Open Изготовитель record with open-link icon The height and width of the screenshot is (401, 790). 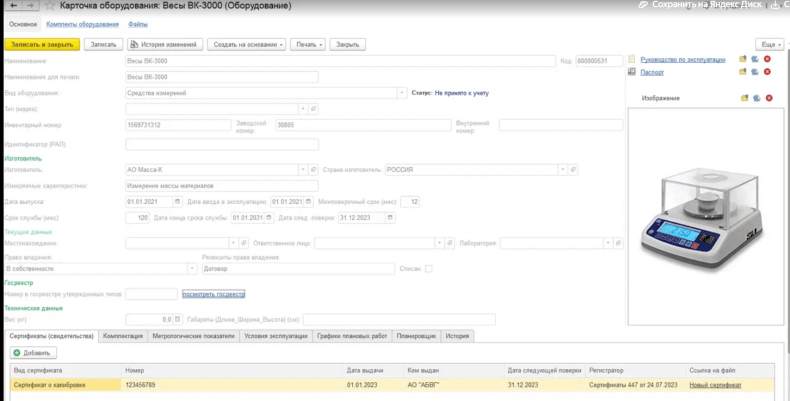pyautogui.click(x=314, y=170)
